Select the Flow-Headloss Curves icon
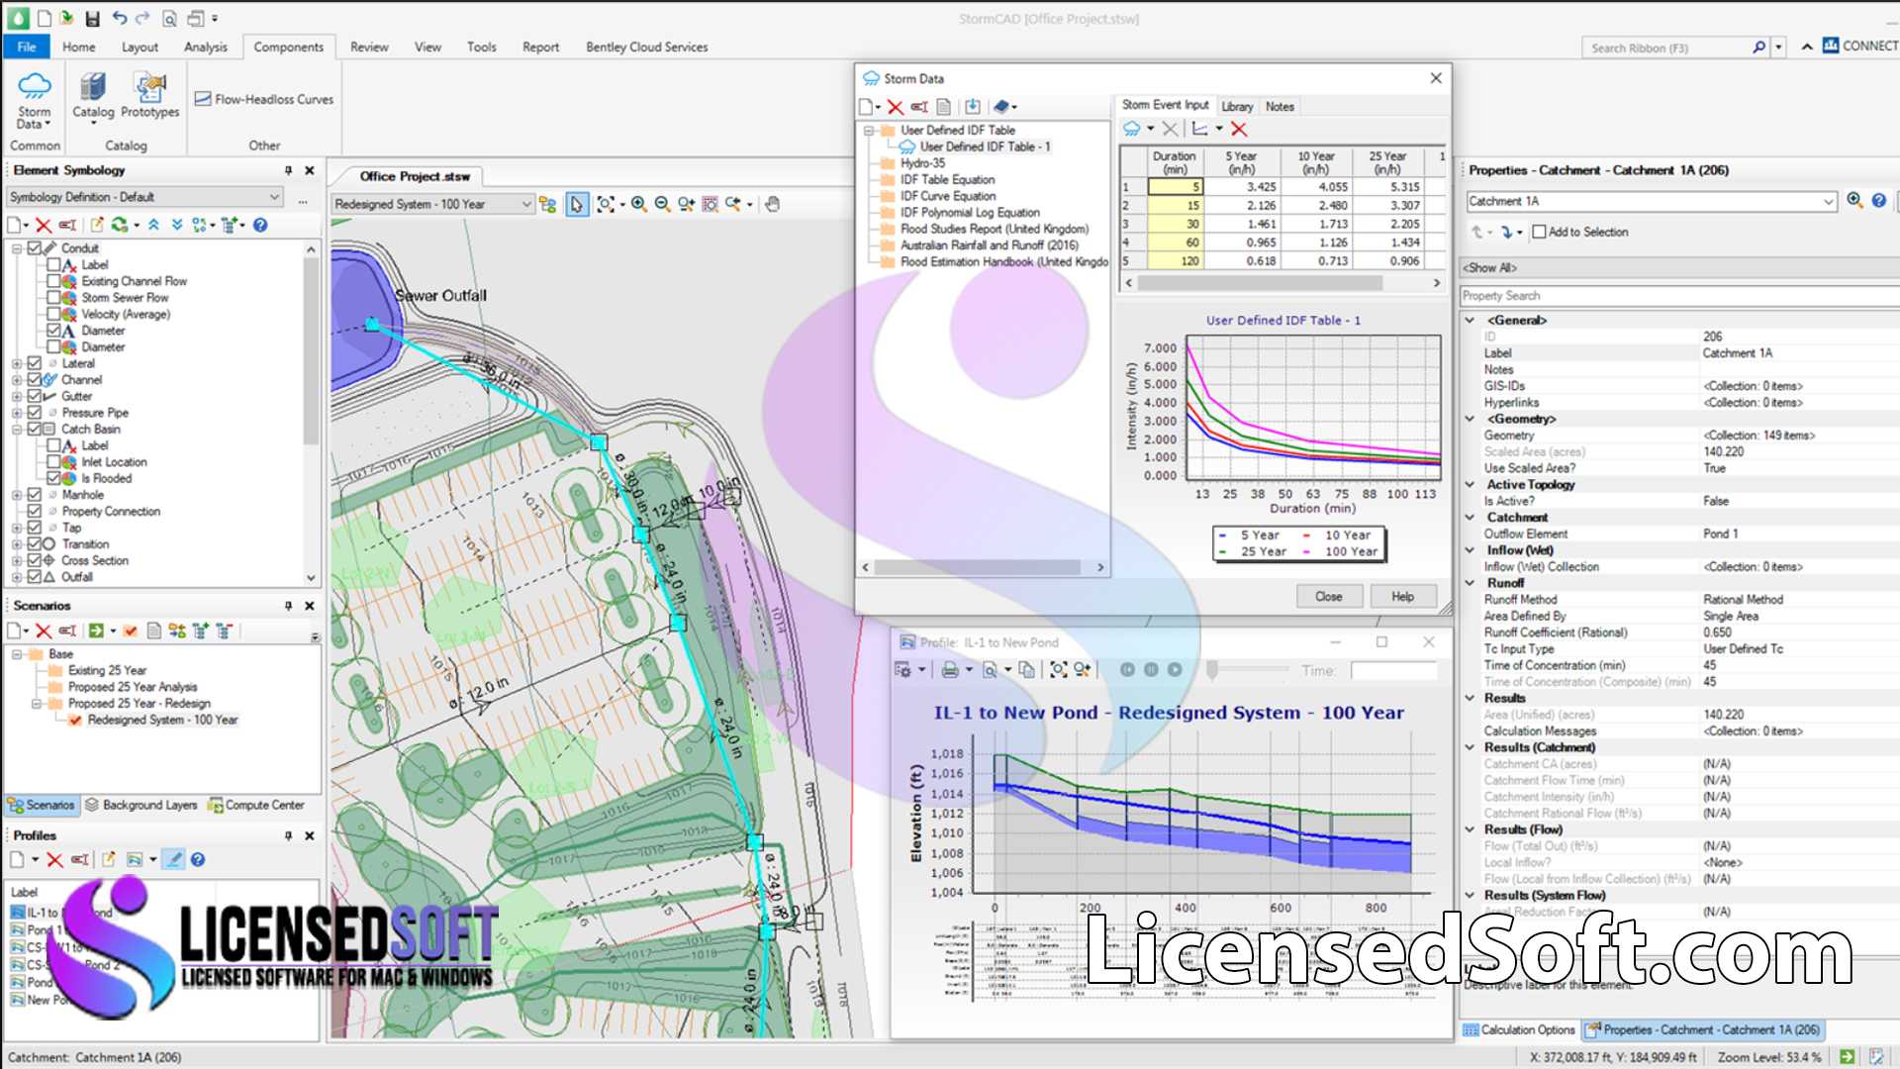 click(x=204, y=97)
